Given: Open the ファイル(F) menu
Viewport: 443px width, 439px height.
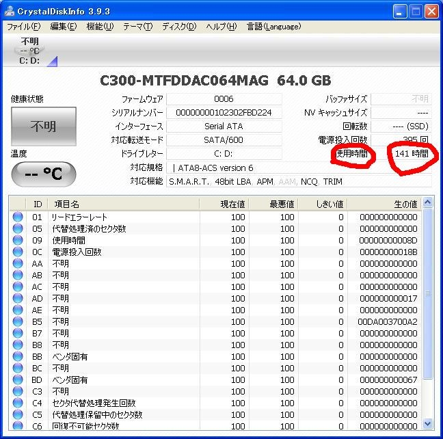Looking at the screenshot, I should pos(24,27).
